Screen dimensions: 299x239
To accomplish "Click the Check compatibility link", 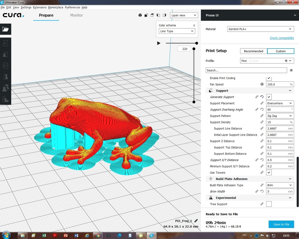I will coord(282,38).
